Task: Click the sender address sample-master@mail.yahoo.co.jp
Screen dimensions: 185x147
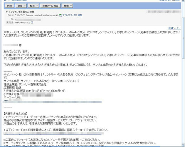Action: (42, 15)
